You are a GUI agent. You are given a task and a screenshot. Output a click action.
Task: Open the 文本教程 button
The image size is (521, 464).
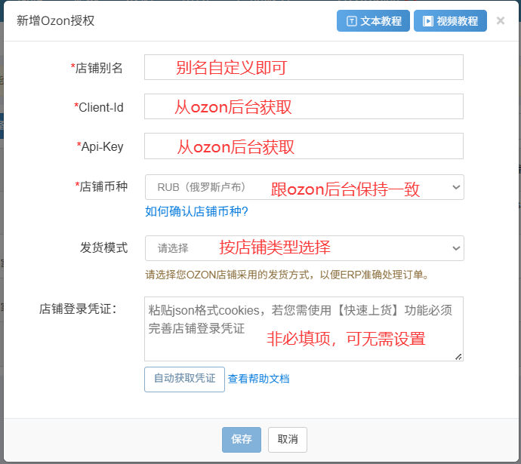coord(373,21)
